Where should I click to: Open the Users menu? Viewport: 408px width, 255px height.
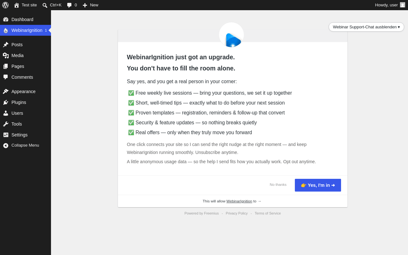[x=25, y=113]
